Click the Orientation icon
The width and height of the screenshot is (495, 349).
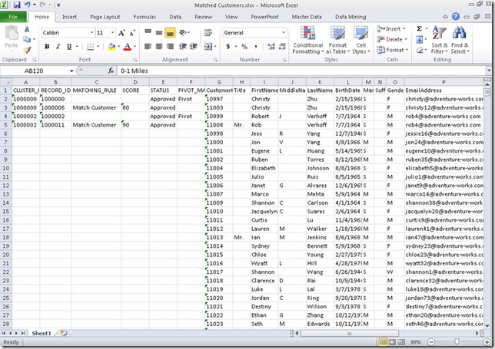coord(183,32)
